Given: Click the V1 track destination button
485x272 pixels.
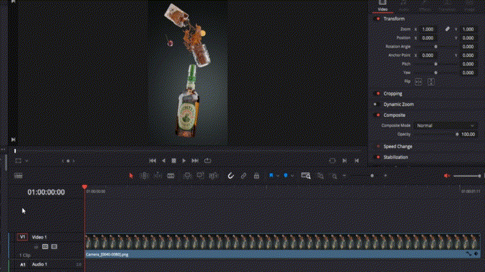Looking at the screenshot, I should coord(22,237).
